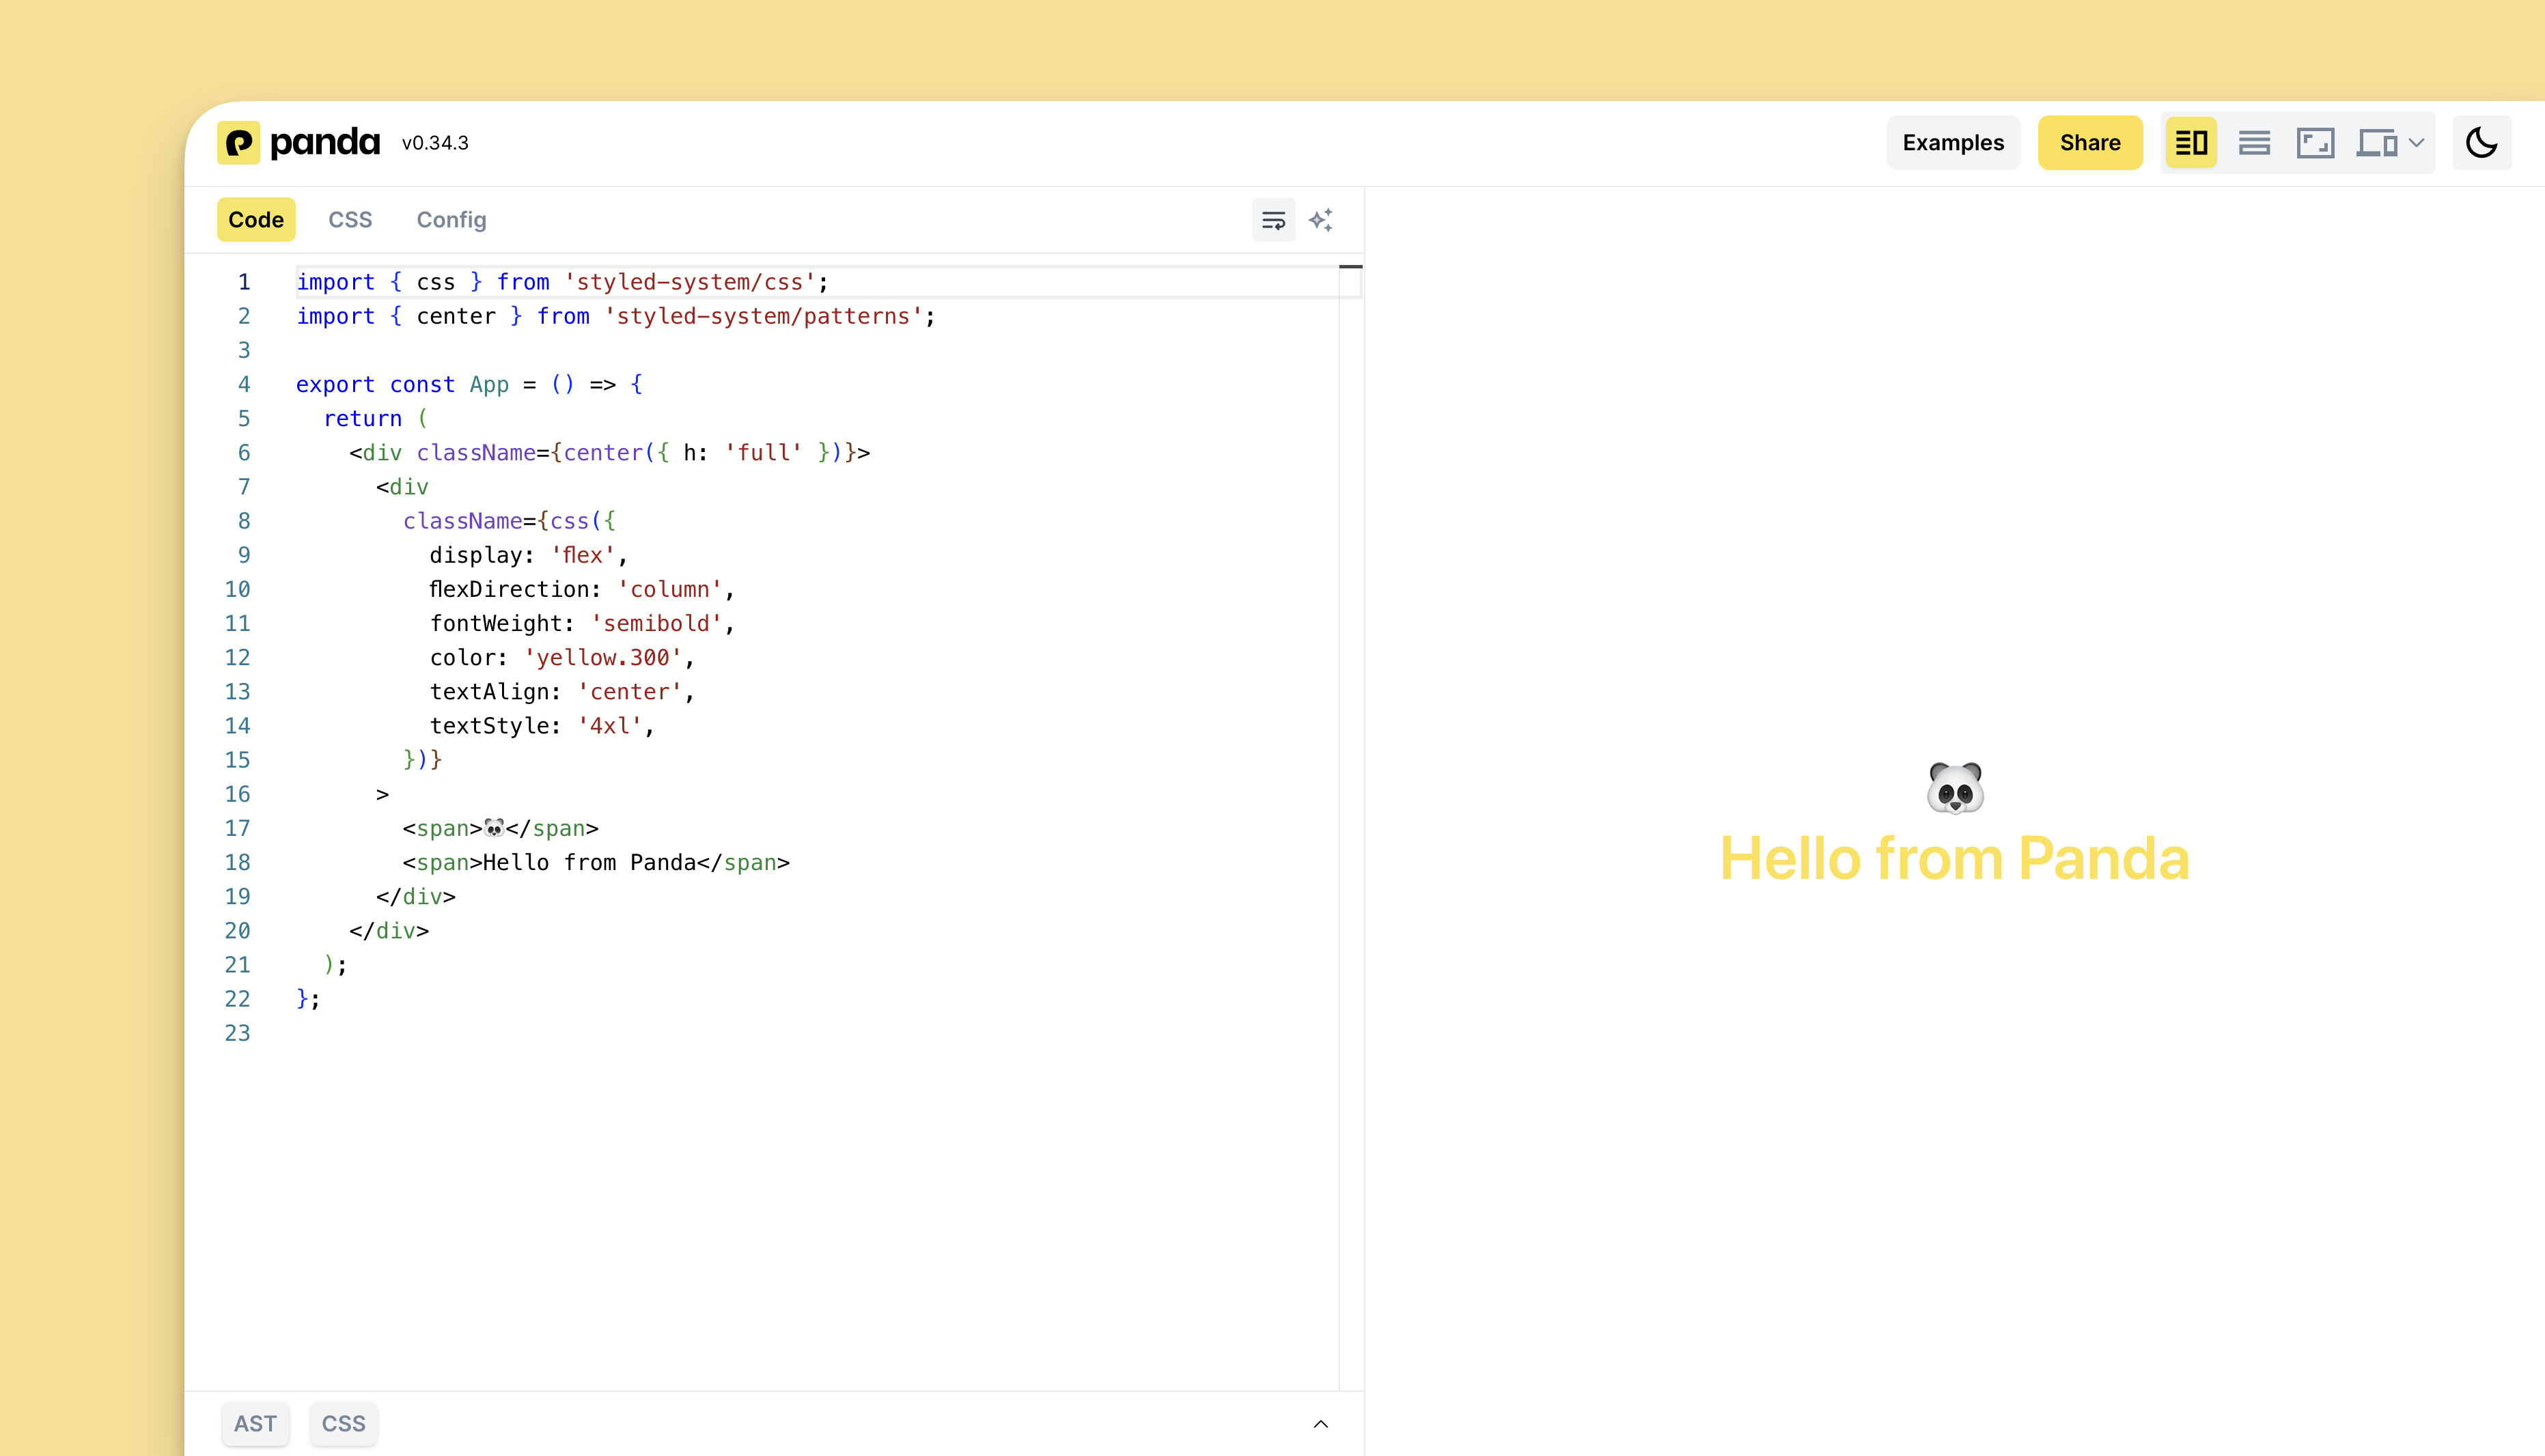The width and height of the screenshot is (2545, 1456).
Task: Open the AST bottom panel tab
Action: (255, 1424)
